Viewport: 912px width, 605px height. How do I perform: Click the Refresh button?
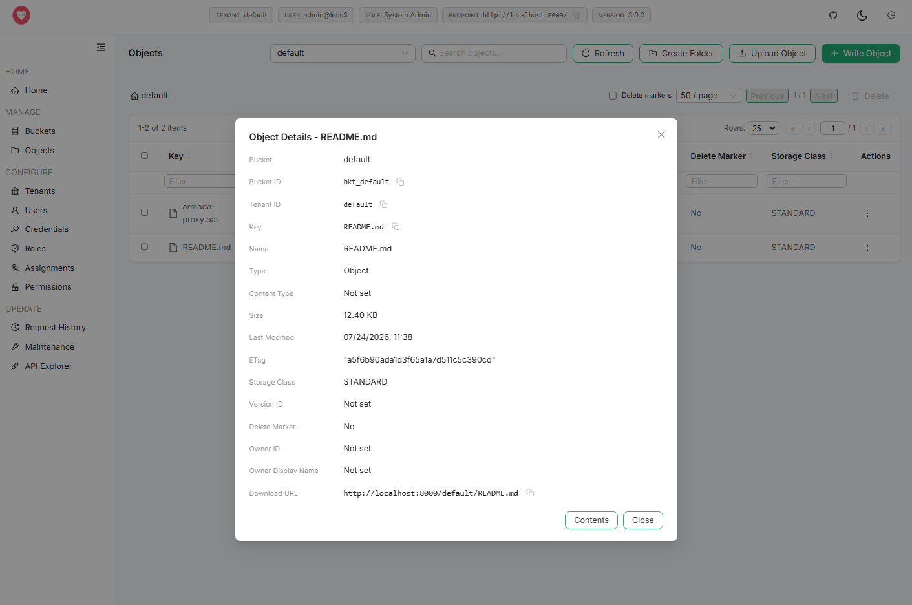tap(603, 54)
